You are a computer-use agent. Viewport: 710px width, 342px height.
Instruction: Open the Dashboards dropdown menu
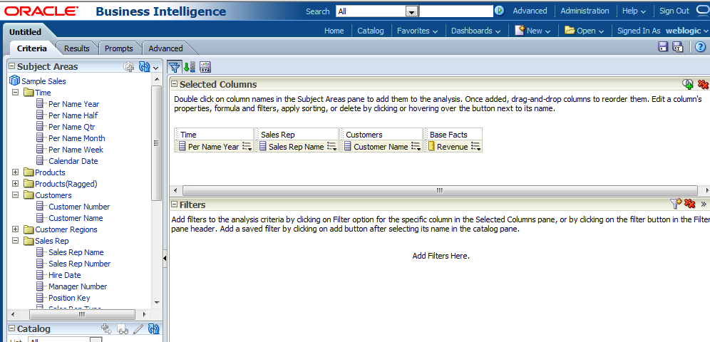click(x=476, y=31)
